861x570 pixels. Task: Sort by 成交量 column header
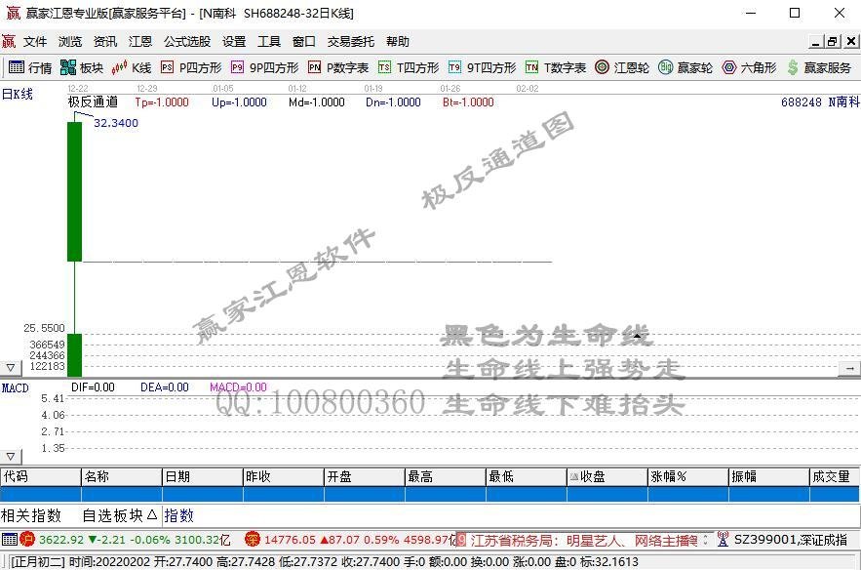(x=836, y=476)
